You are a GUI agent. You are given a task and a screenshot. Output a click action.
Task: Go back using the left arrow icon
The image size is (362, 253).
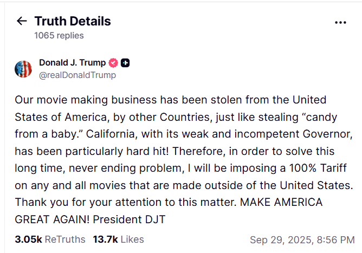tap(22, 21)
